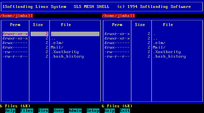The height and width of the screenshot is (113, 204).
Task: Open the Setup menu
Action: point(93,110)
